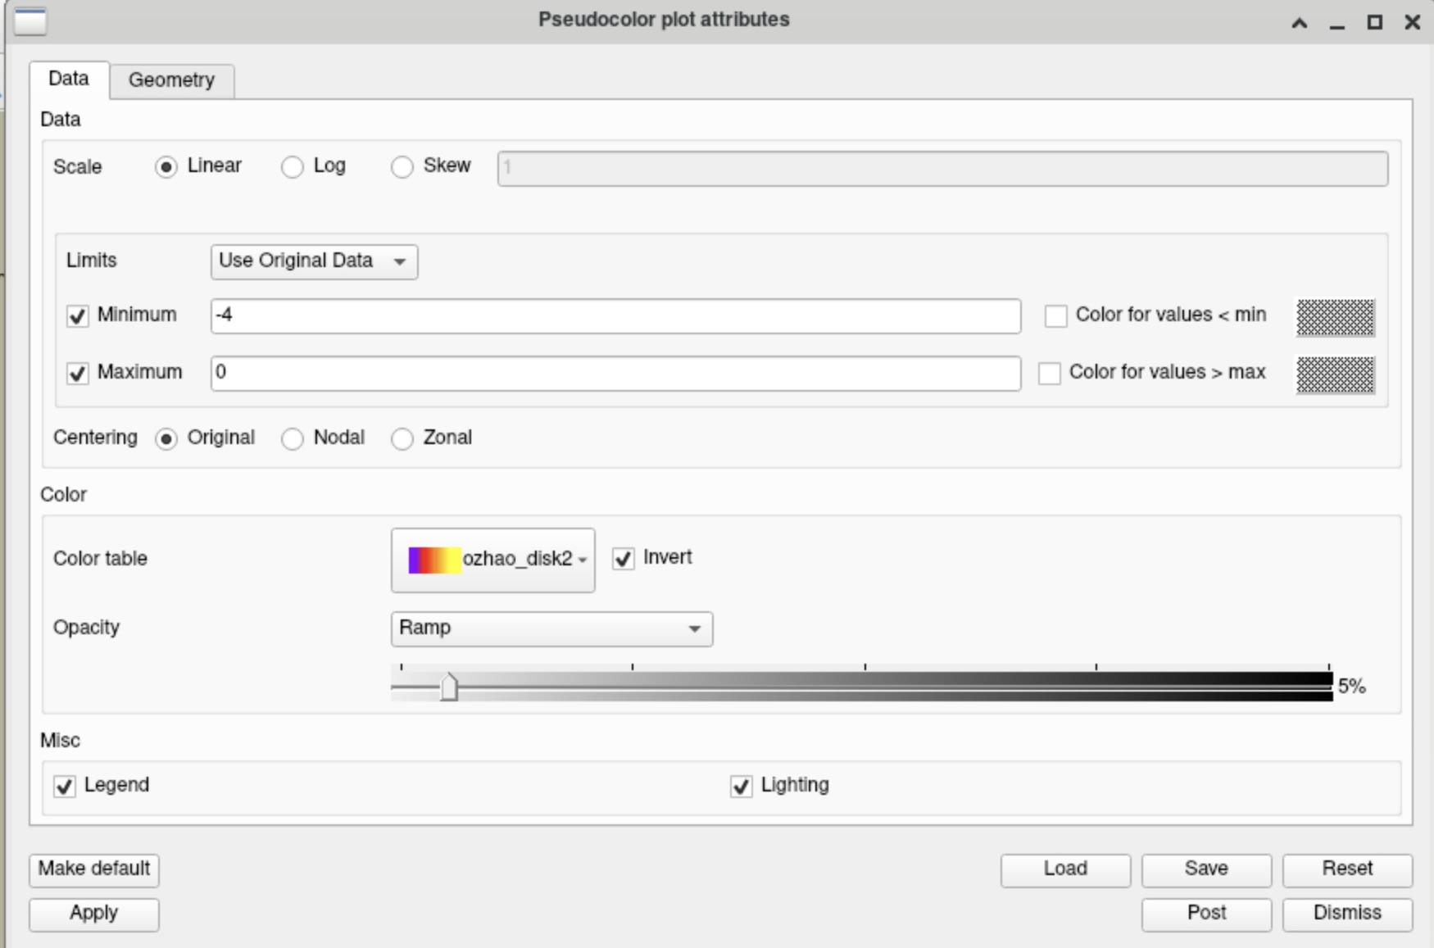Open the ozhao_disk2 color table selector

(492, 560)
